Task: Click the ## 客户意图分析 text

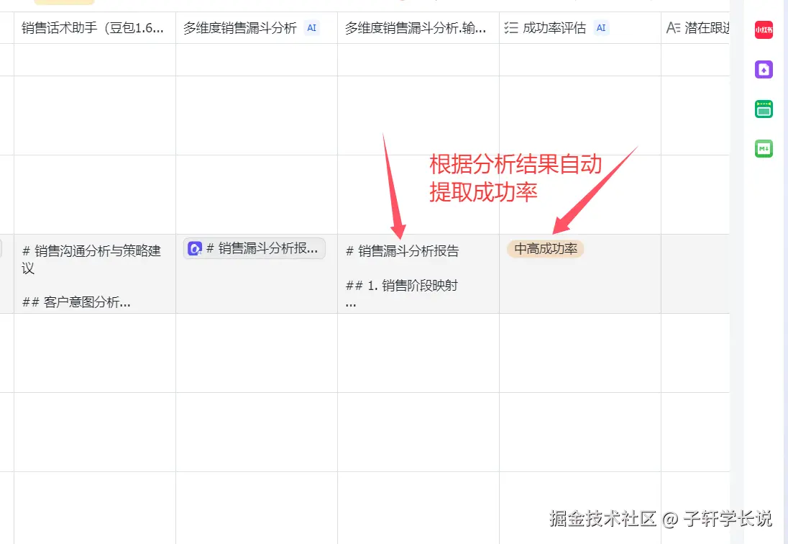Action: tap(76, 302)
